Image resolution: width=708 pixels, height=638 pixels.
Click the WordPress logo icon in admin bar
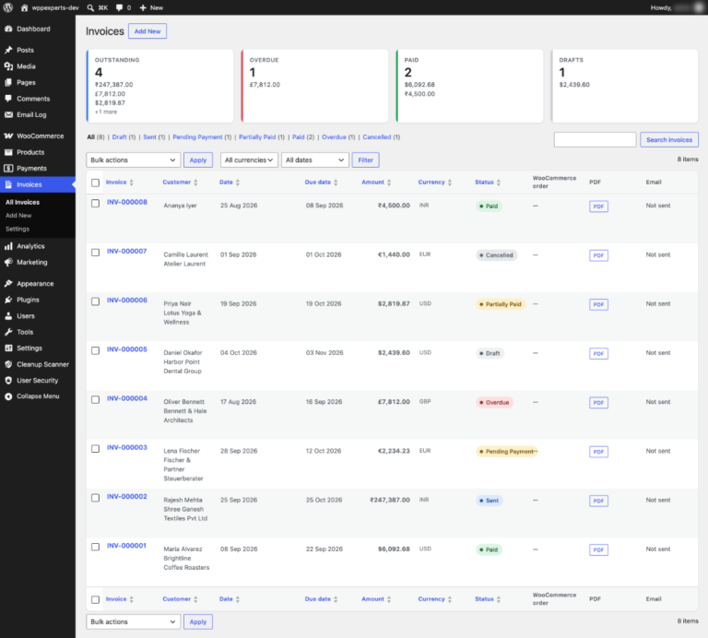(x=8, y=7)
